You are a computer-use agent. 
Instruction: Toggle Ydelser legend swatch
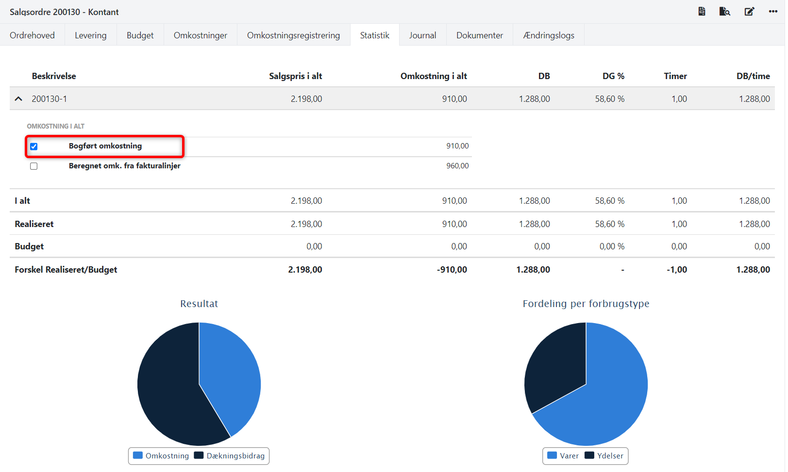(x=589, y=456)
